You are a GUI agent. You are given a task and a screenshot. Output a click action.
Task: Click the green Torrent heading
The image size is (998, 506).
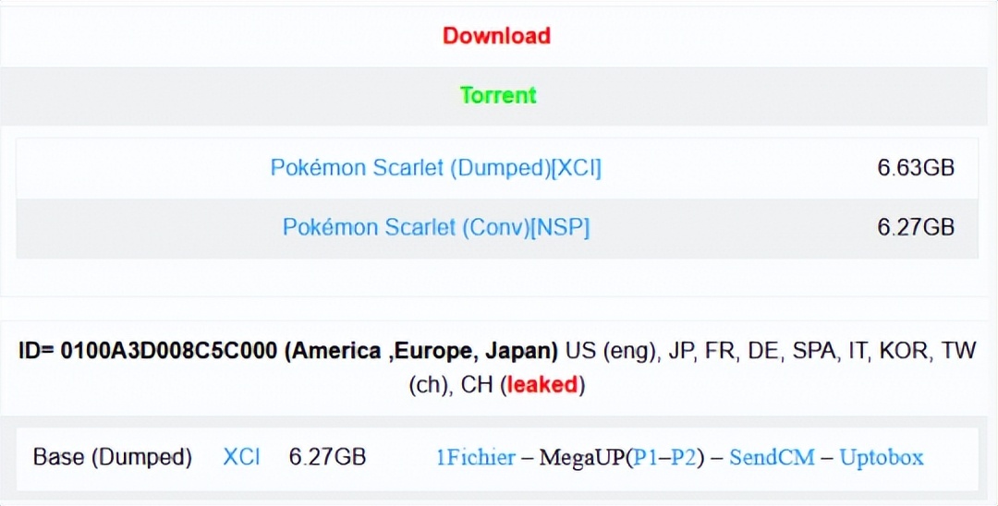click(x=498, y=95)
